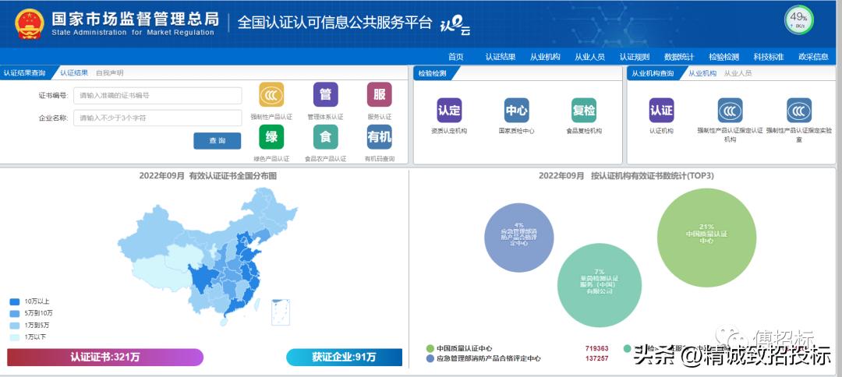The width and height of the screenshot is (842, 377).
Task: Focus the 证书编号 input field
Action: click(157, 96)
